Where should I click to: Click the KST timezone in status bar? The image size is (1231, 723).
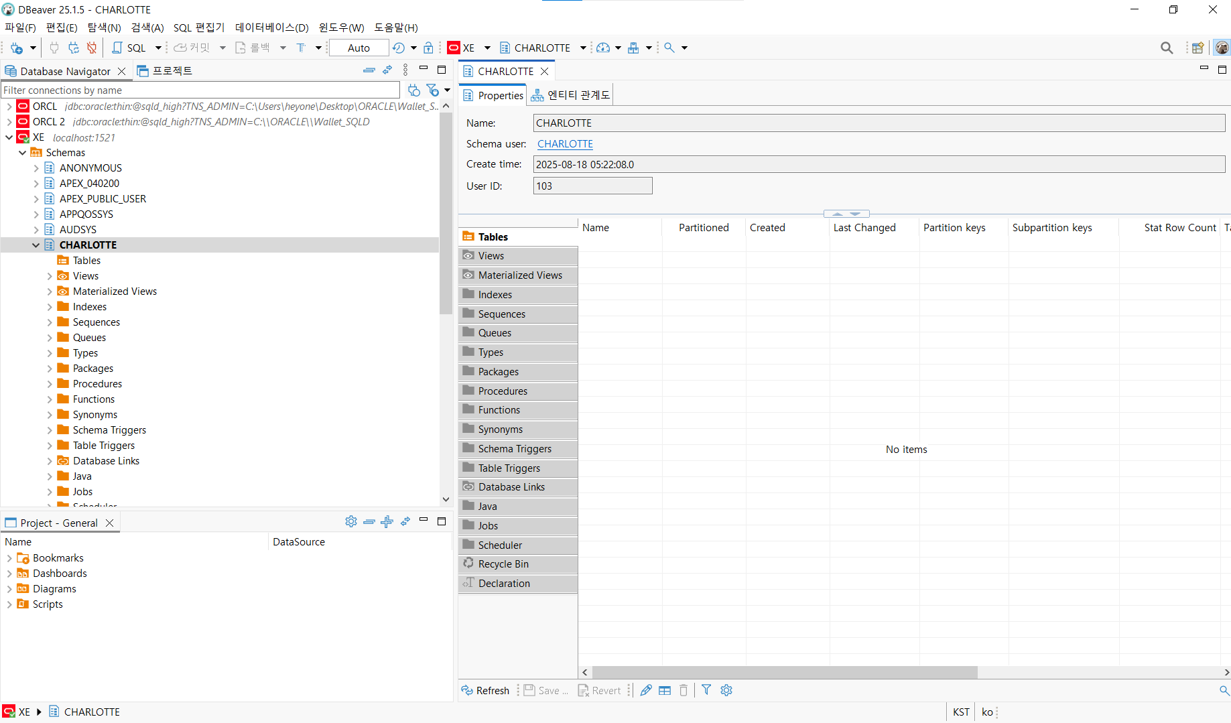[x=961, y=712]
